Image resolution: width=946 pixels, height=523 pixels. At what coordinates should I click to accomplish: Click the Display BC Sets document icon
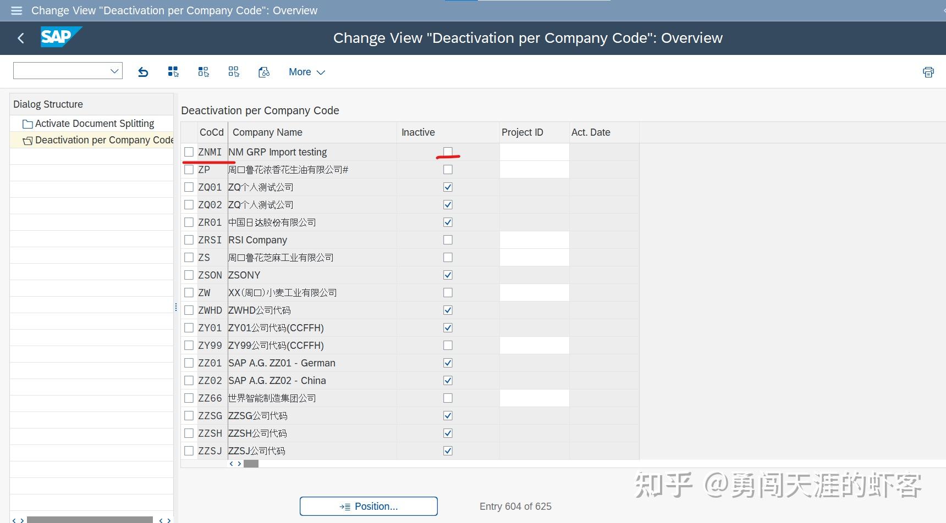263,71
